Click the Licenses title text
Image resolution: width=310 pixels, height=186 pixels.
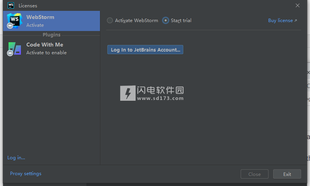28,6
